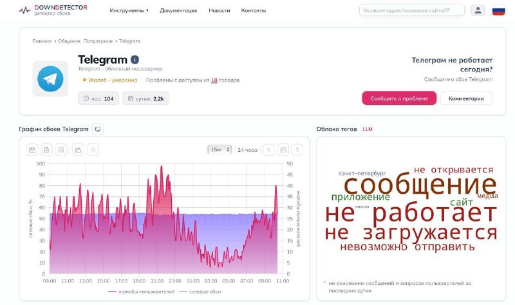Click the document export icon

point(46,150)
